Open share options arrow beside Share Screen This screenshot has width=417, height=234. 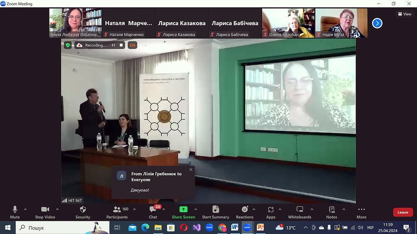click(196, 210)
